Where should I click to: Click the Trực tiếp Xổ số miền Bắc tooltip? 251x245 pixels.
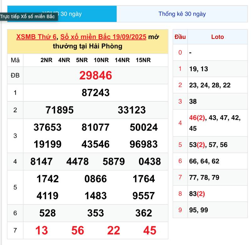(x=29, y=17)
